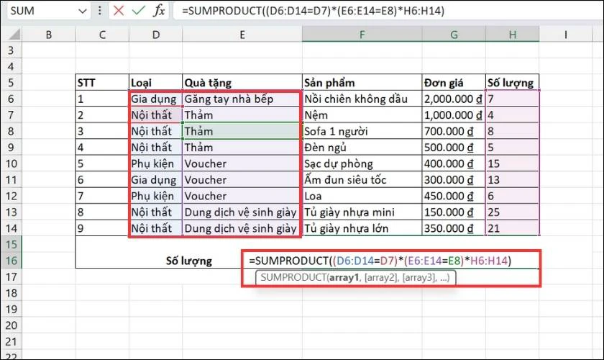The image size is (604, 360).
Task: Click inside the formula bar text
Action: 313,11
